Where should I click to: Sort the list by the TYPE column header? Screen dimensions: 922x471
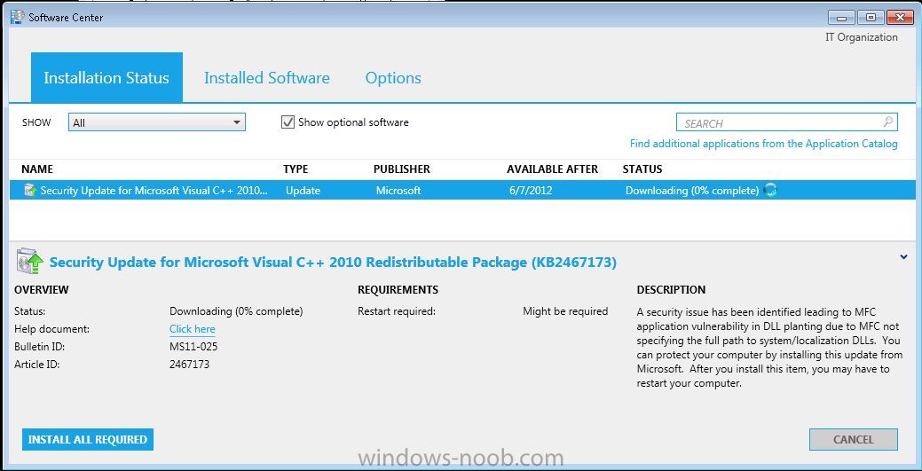[296, 169]
